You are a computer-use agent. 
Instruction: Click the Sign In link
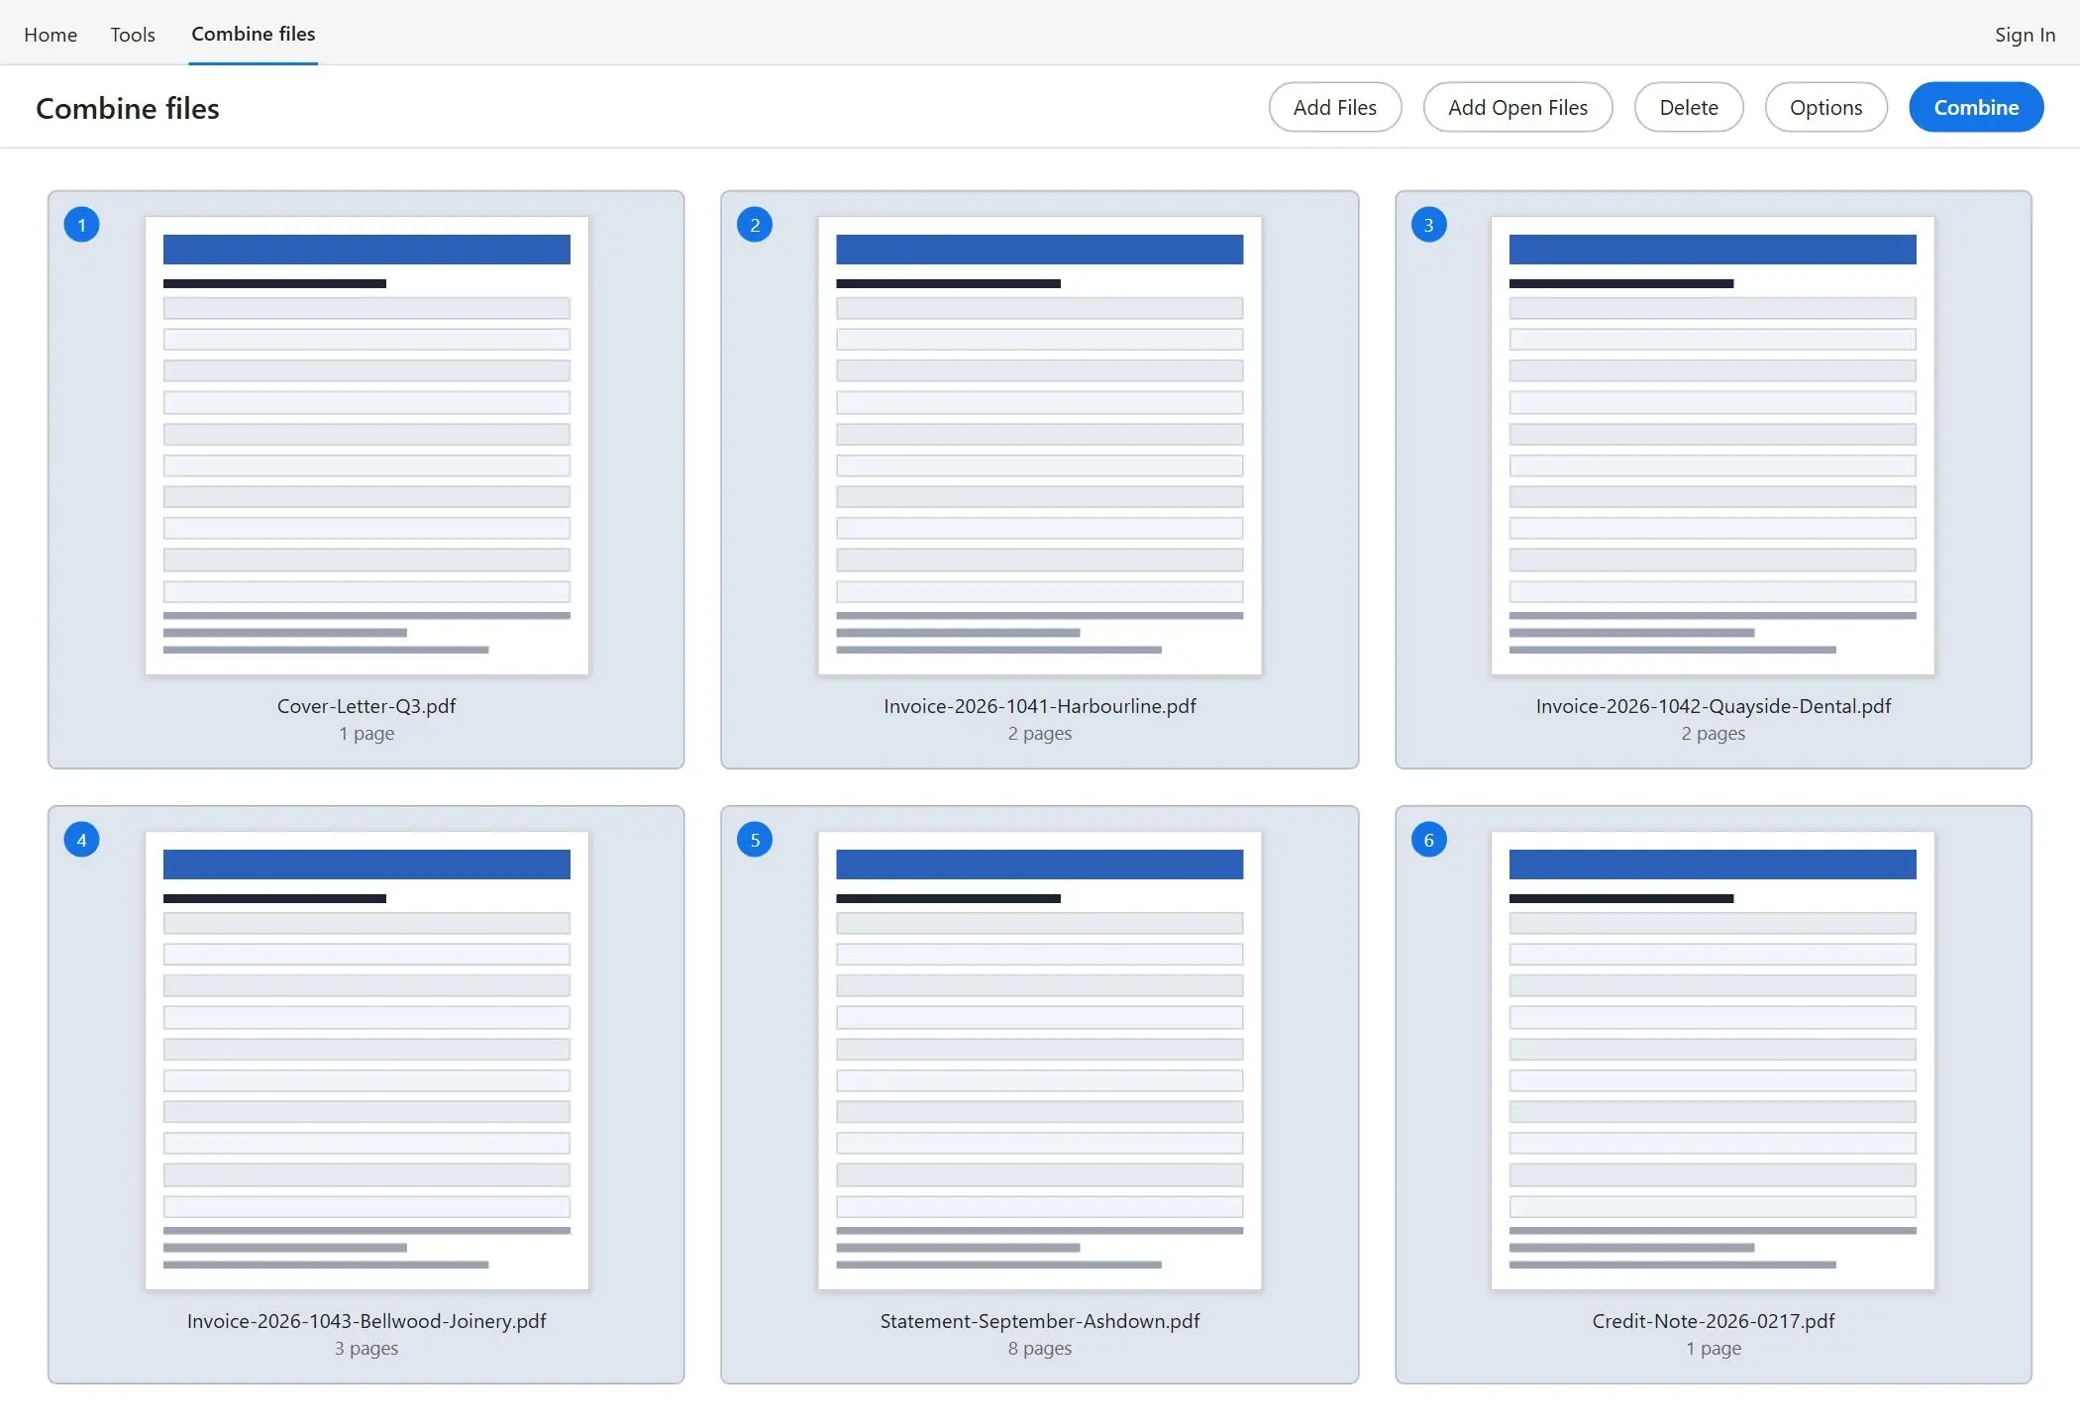pyautogui.click(x=2025, y=35)
